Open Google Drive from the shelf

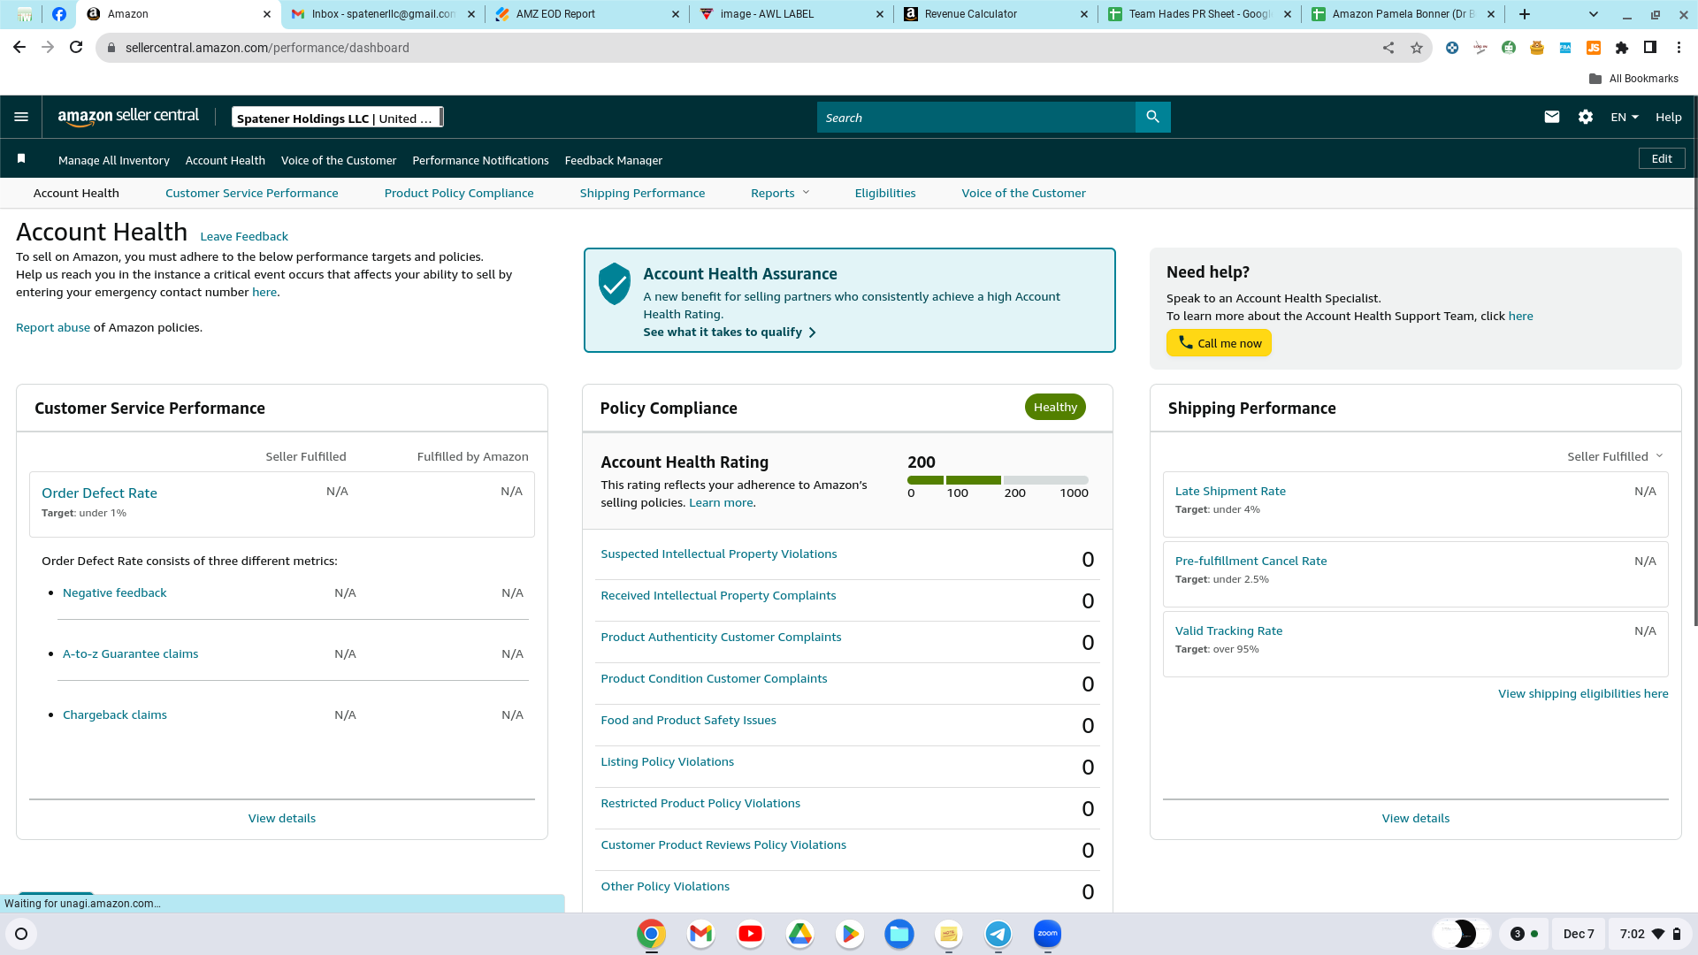click(x=800, y=934)
